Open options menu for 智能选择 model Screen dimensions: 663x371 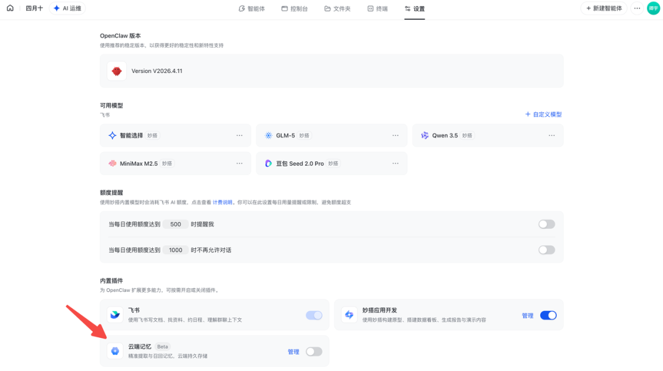point(239,136)
